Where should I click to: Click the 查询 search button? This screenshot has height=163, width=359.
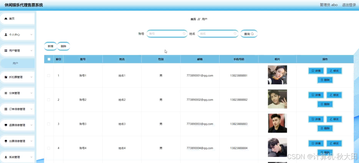pos(249,34)
